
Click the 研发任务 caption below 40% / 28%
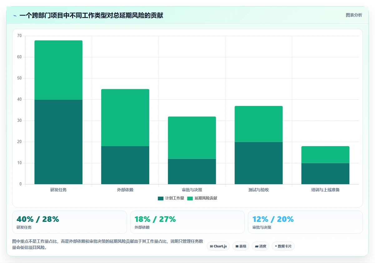tap(24, 227)
